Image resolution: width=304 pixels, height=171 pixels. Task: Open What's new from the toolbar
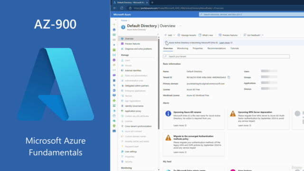206,35
